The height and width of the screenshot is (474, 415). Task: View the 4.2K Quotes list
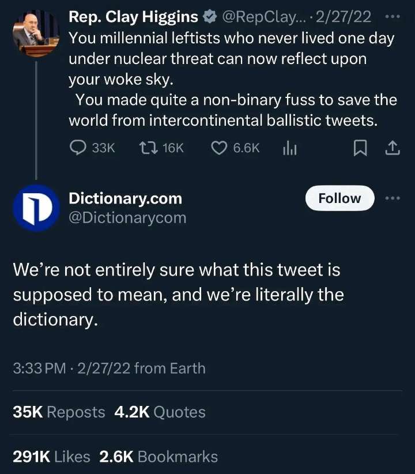(160, 412)
